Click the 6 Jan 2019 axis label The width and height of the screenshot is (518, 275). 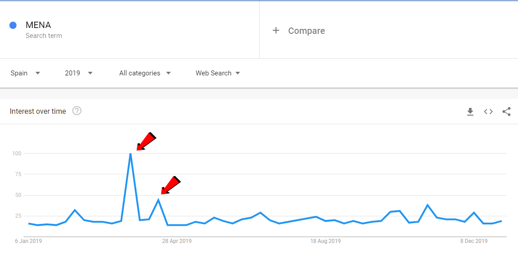[29, 241]
